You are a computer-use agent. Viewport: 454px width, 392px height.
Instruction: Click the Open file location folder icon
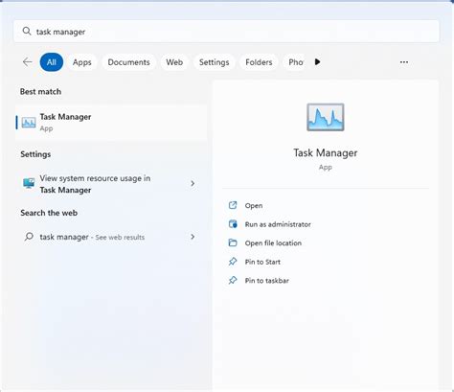(x=233, y=242)
